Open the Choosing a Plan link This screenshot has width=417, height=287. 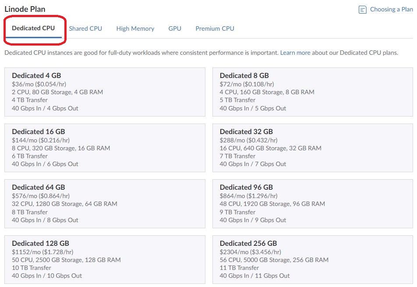[391, 10]
